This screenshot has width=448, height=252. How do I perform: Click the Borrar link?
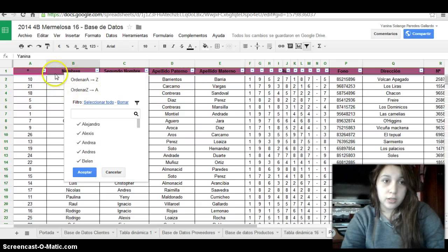click(x=123, y=102)
